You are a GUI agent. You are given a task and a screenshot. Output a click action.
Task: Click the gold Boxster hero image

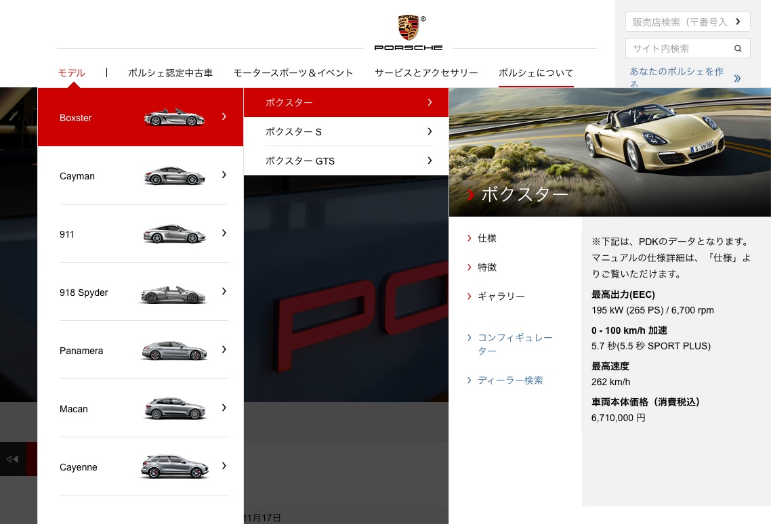coord(610,152)
